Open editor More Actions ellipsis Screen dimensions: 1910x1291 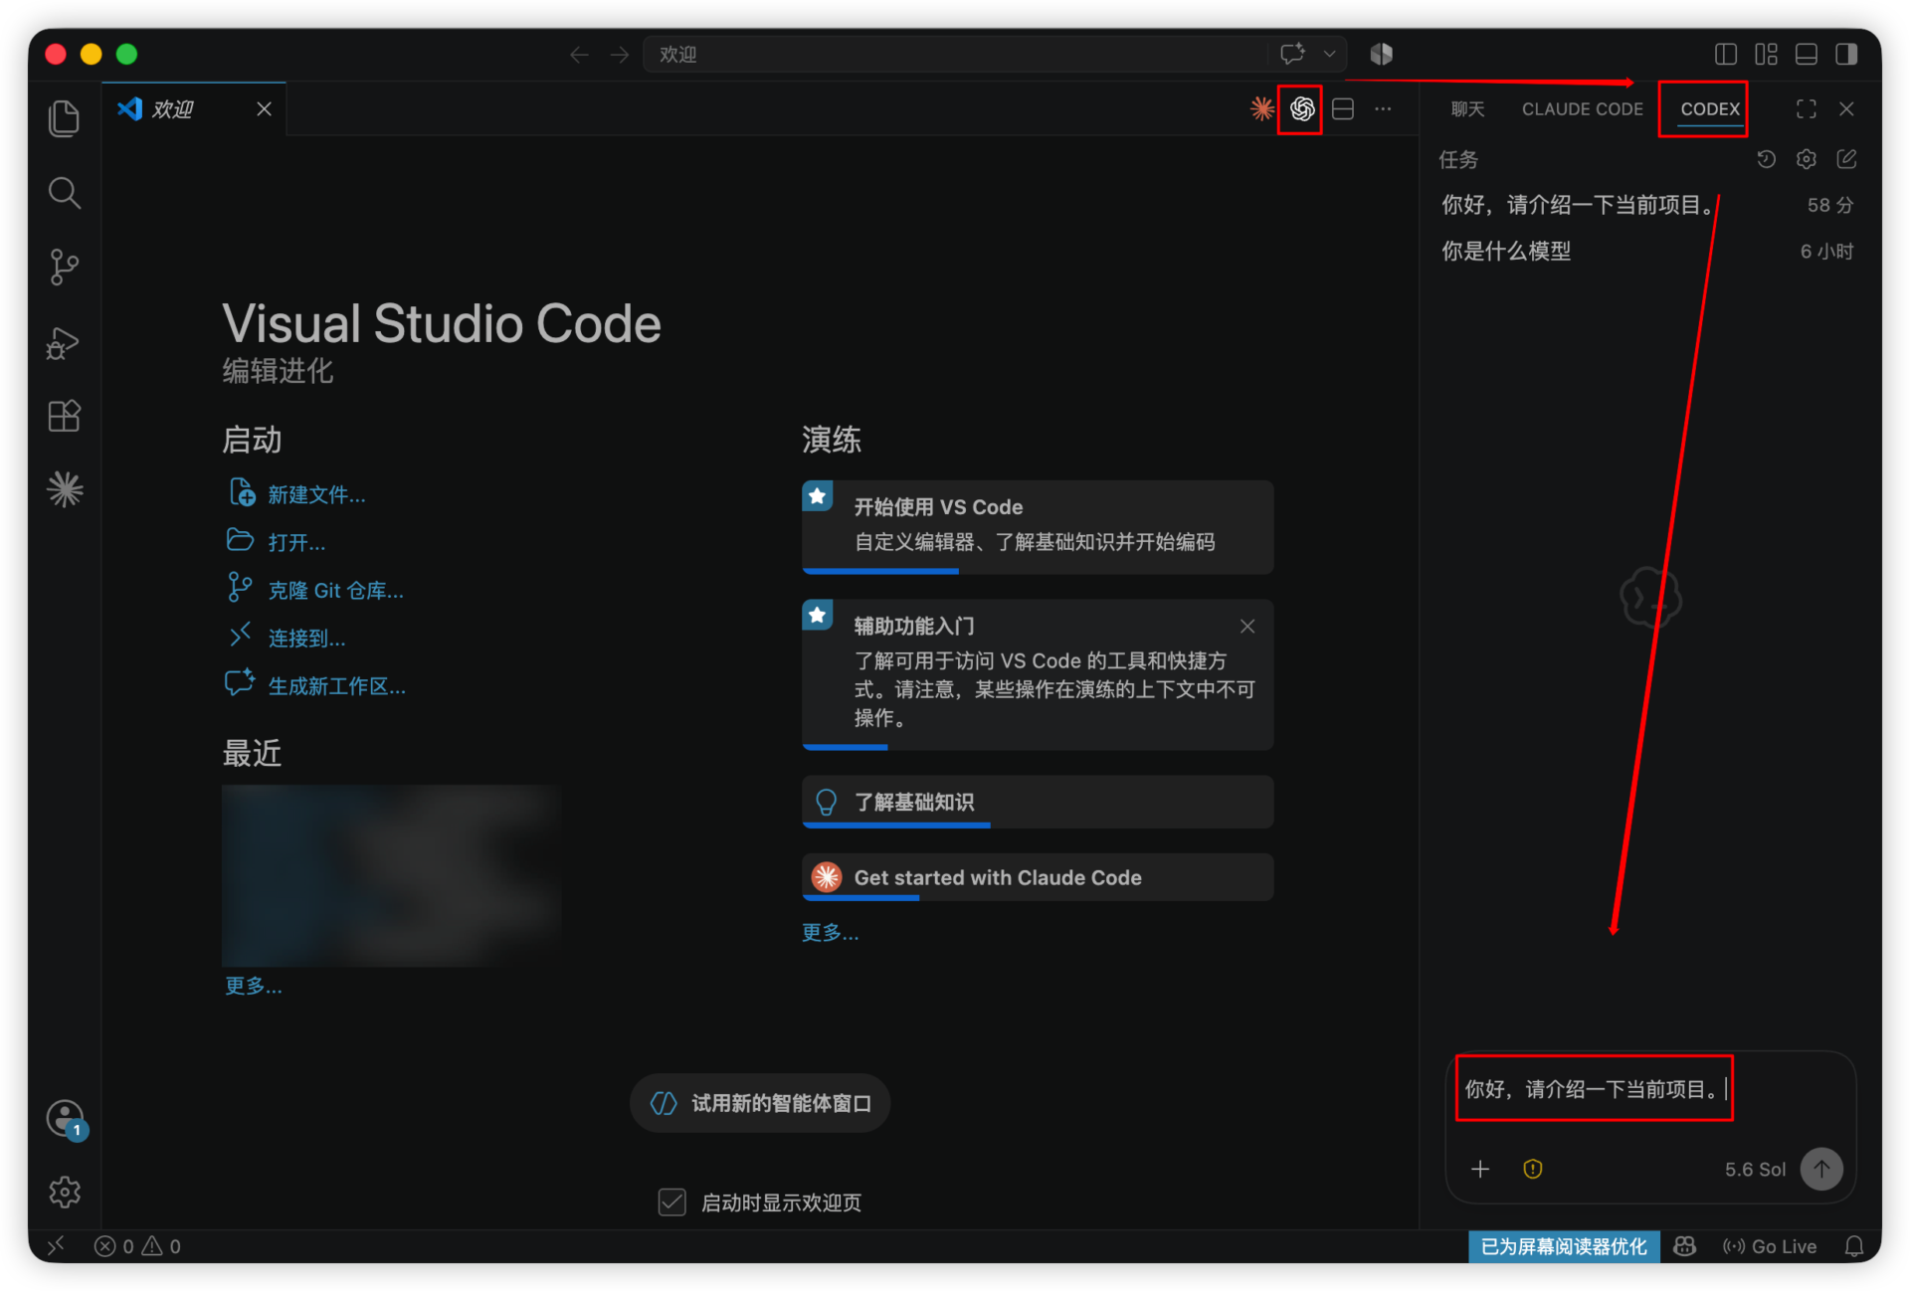pyautogui.click(x=1383, y=108)
